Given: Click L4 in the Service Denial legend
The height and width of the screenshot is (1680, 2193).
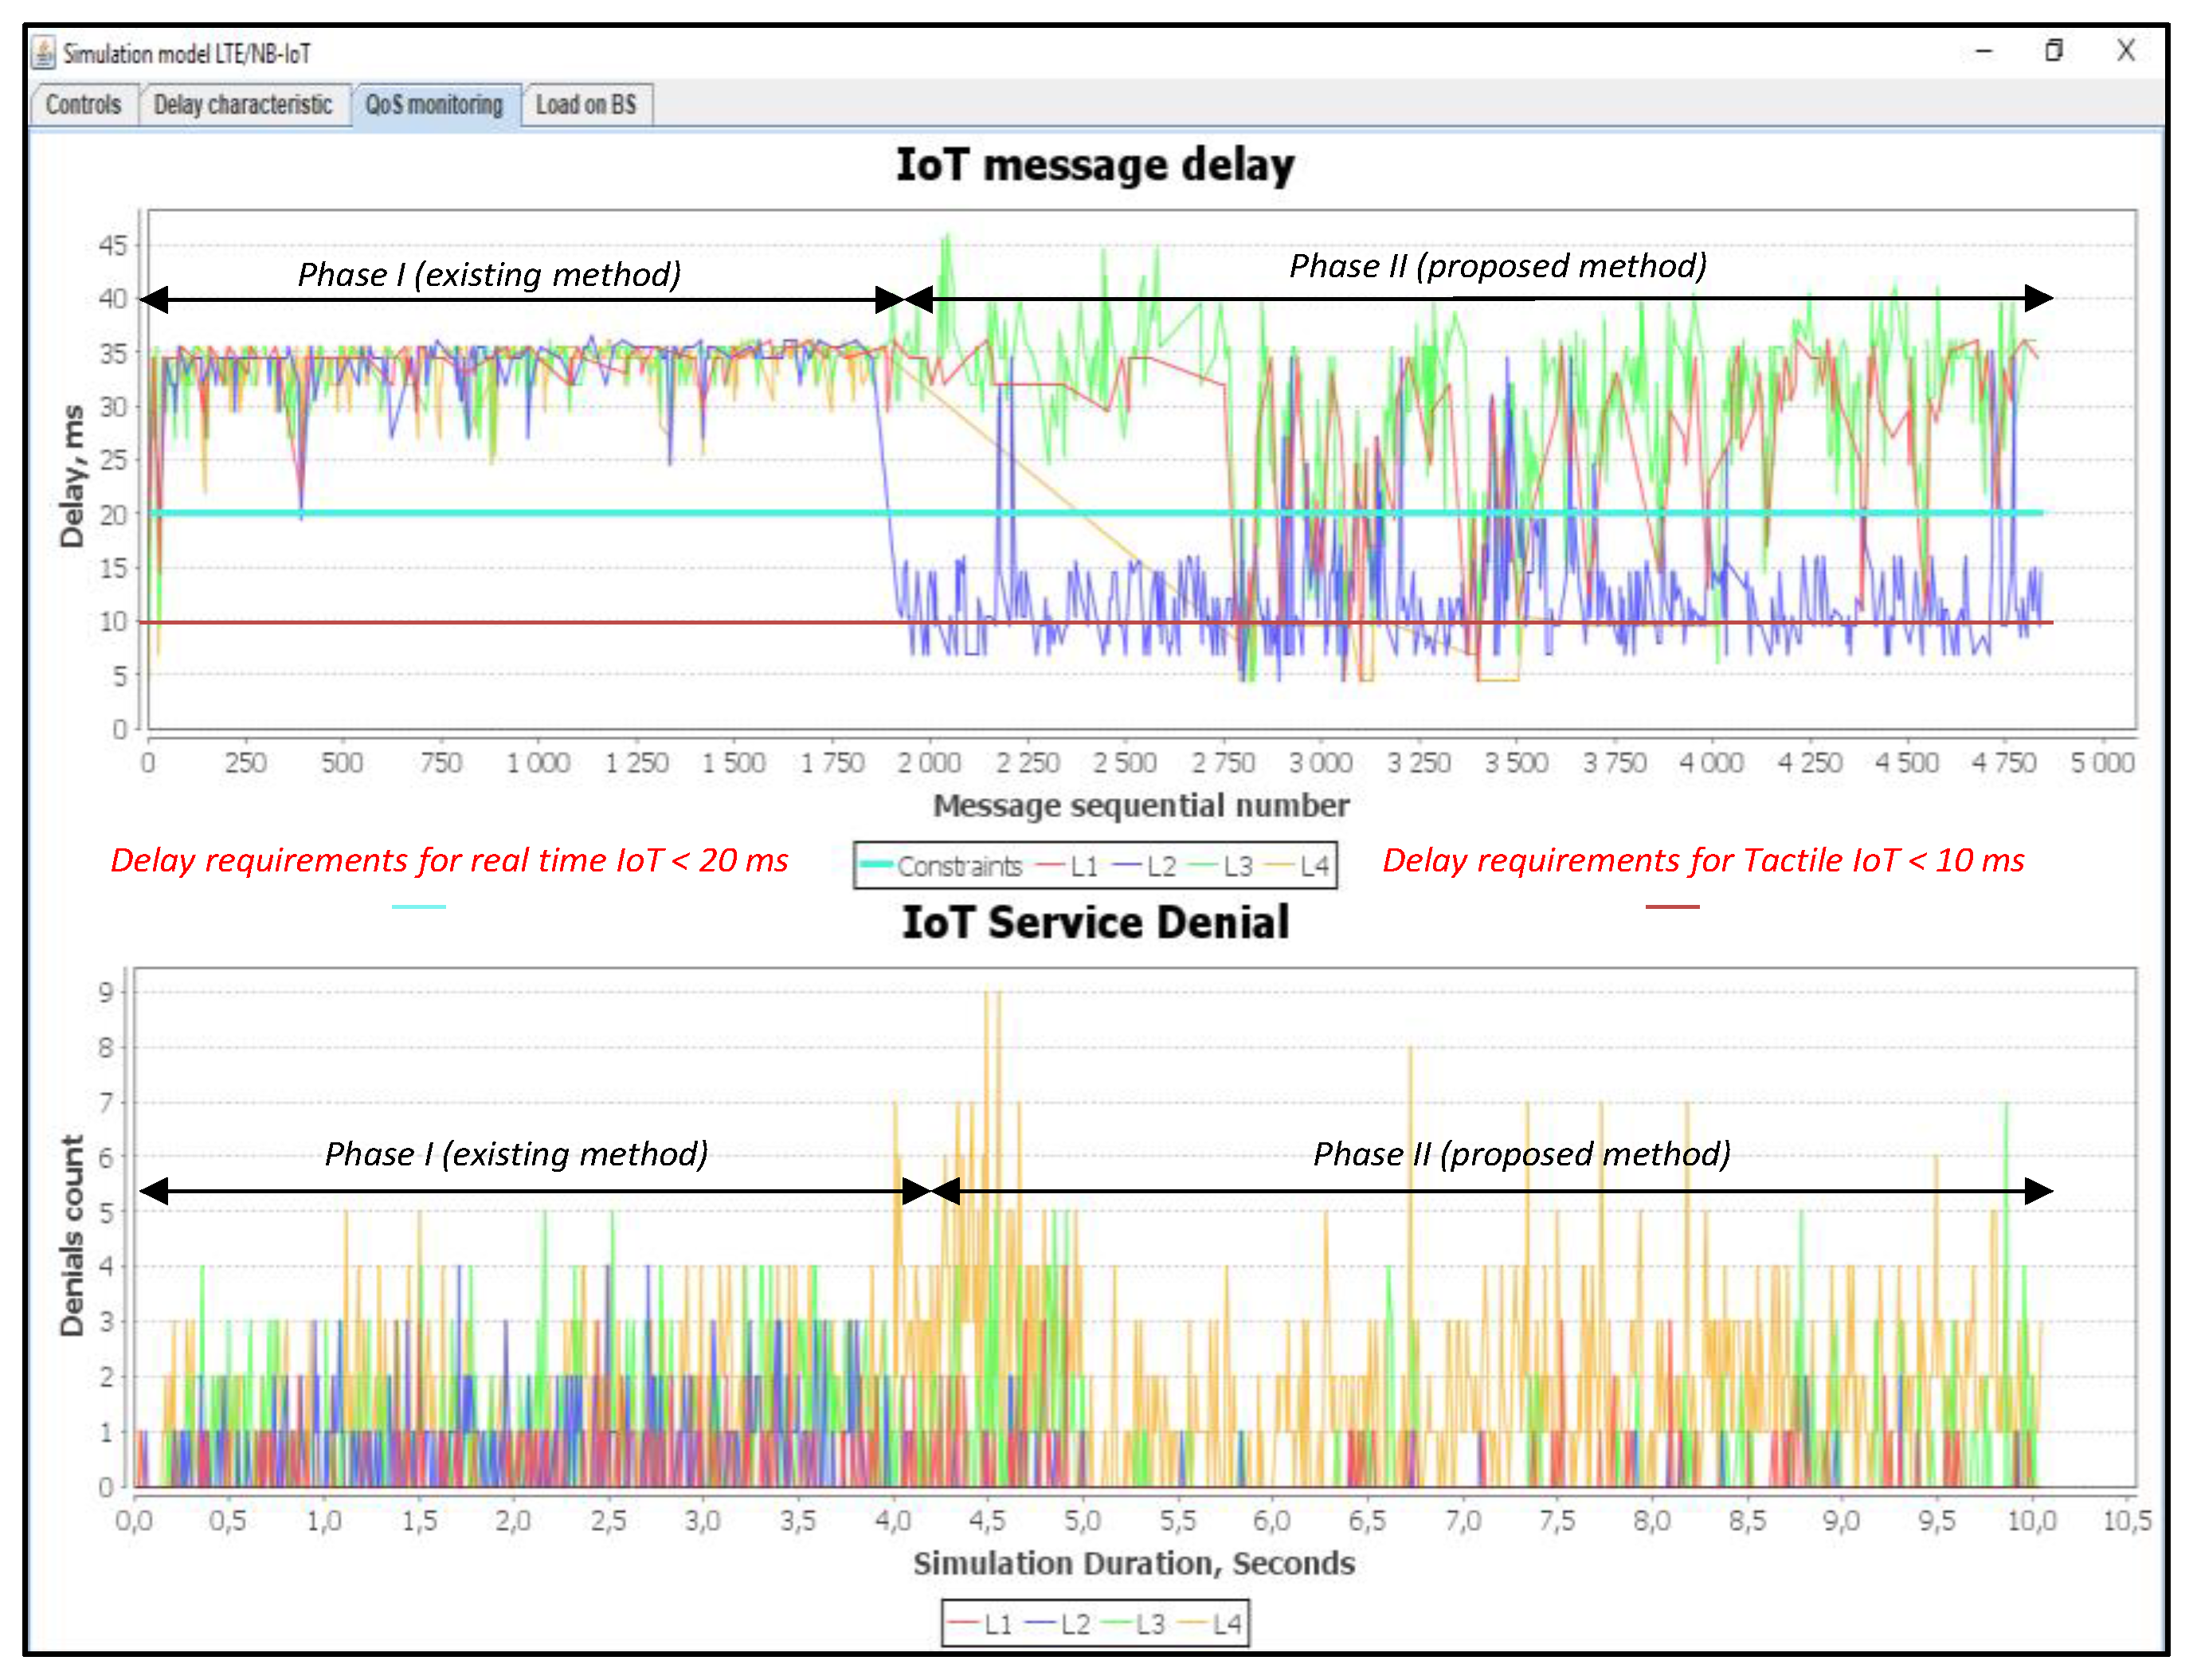Looking at the screenshot, I should tap(1226, 1624).
